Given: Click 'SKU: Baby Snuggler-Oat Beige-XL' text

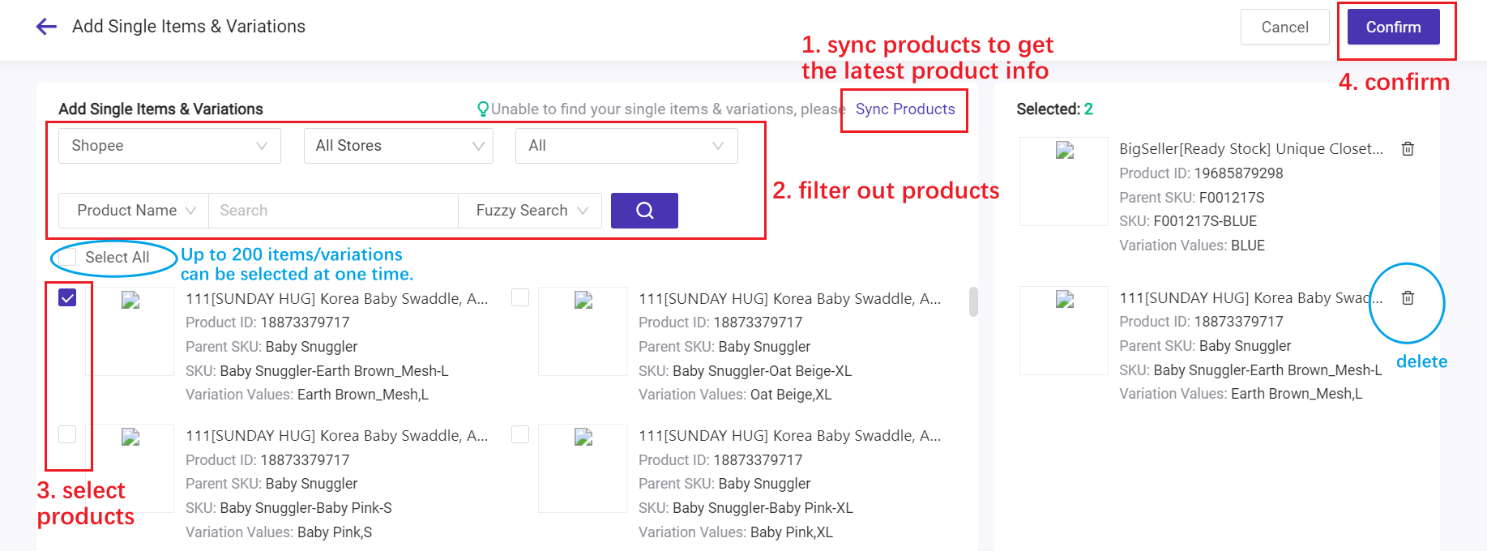Looking at the screenshot, I should [745, 371].
